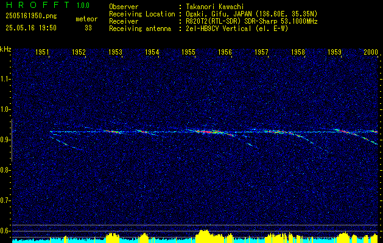Click the filename 2505161950.png
Screen dimensions: 383x243
click(x=31, y=16)
